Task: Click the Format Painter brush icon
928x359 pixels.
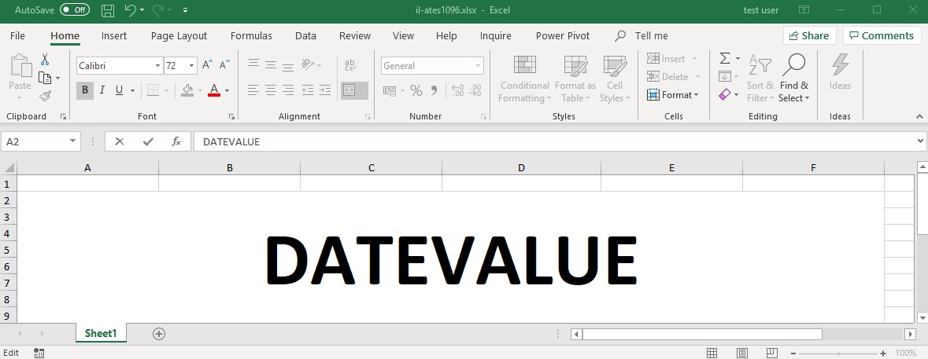Action: [x=45, y=96]
